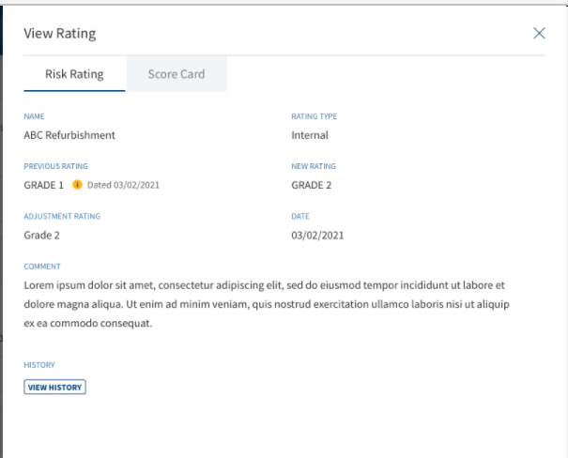Screen dimensions: 568x458
Task: Switch to the Score Card tab
Action: [x=177, y=74]
